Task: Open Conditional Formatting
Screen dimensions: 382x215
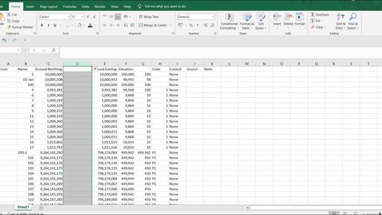Action: pyautogui.click(x=229, y=21)
